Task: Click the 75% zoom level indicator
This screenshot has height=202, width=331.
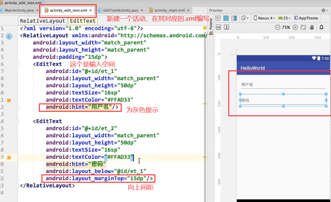Action: pos(286,27)
